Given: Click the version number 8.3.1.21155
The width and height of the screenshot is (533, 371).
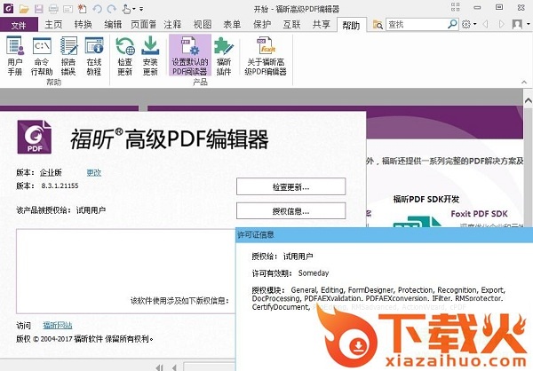Looking at the screenshot, I should tap(60, 185).
